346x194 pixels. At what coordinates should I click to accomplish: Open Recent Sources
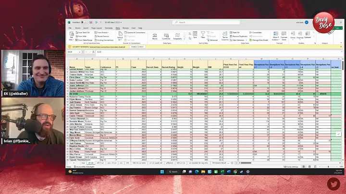(102, 36)
